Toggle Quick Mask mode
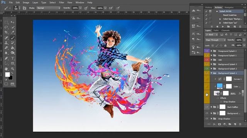The image size is (247, 138). pos(6,84)
